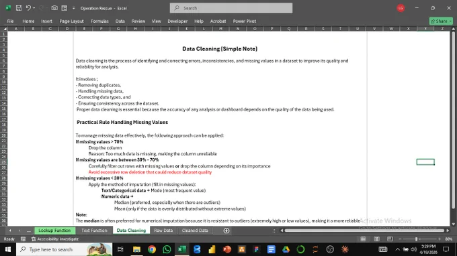Click Accessibility: Investigate in status bar
Viewport: 457px width, 256px height.
click(55, 239)
